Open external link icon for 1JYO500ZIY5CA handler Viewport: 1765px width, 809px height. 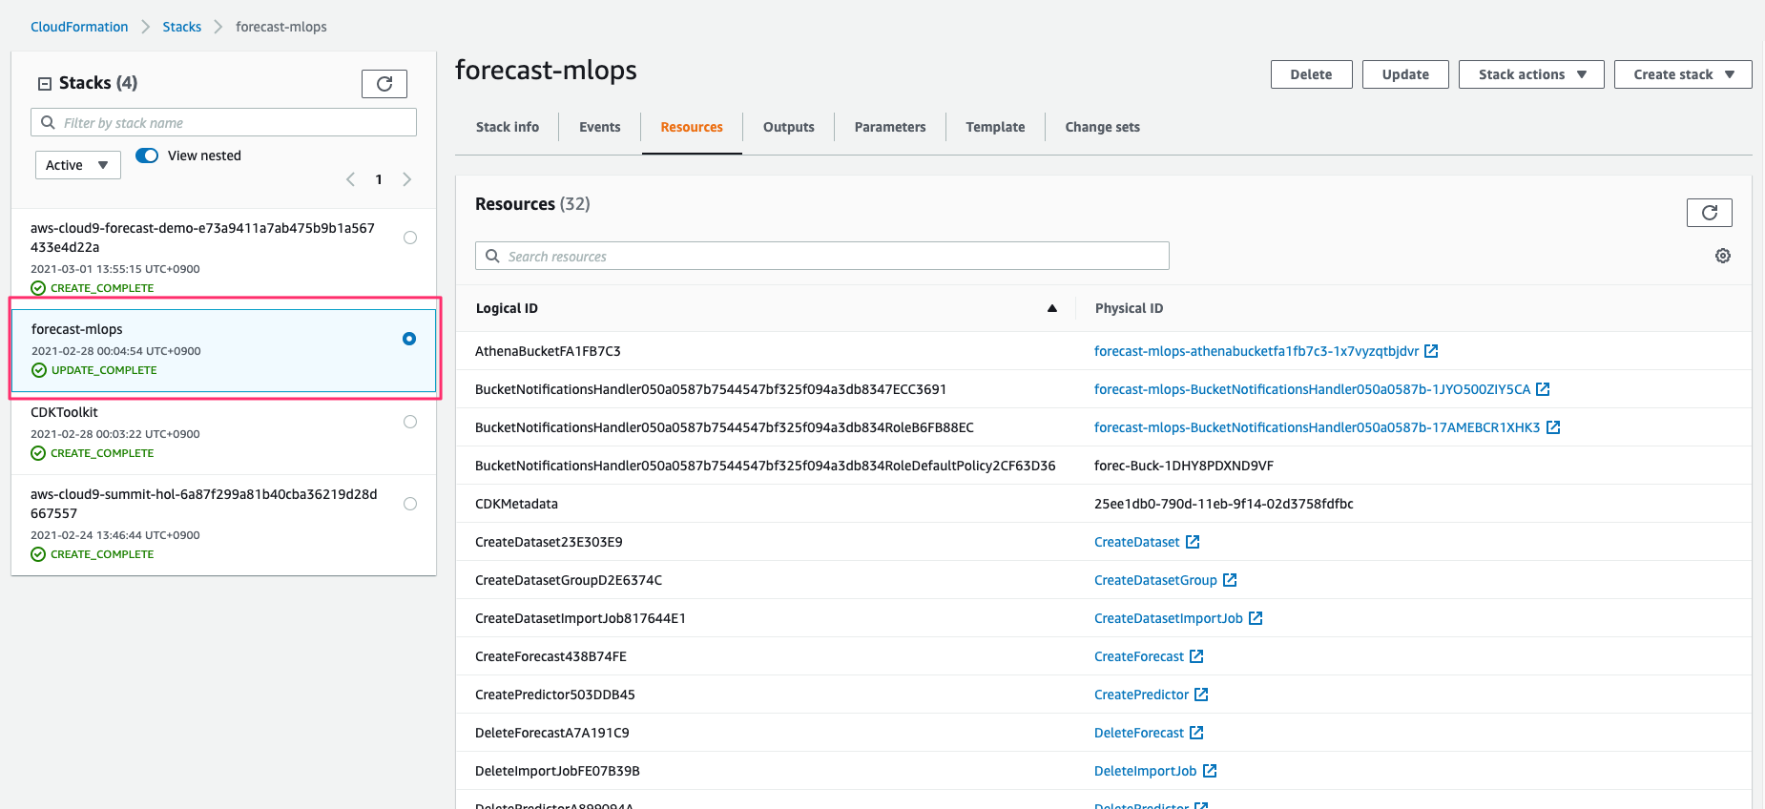1543,389
